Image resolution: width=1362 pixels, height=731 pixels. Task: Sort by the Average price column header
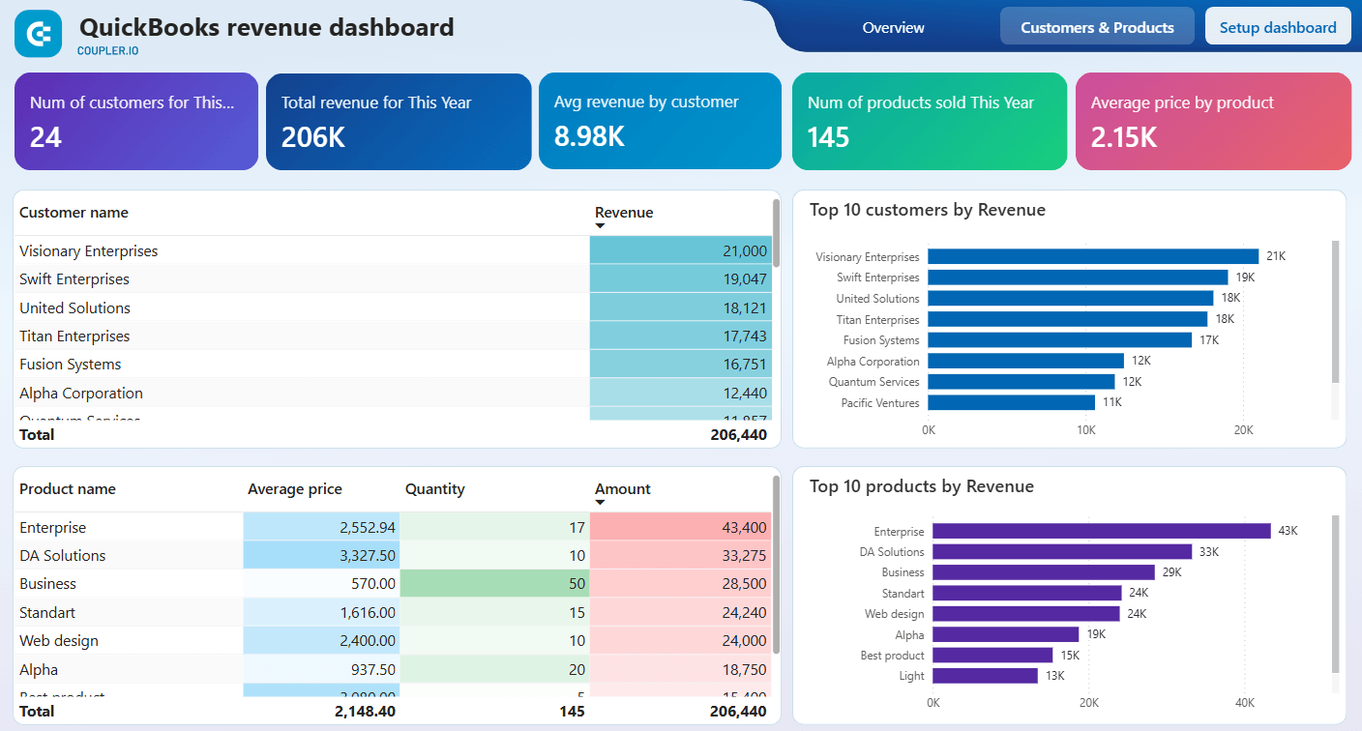click(295, 489)
